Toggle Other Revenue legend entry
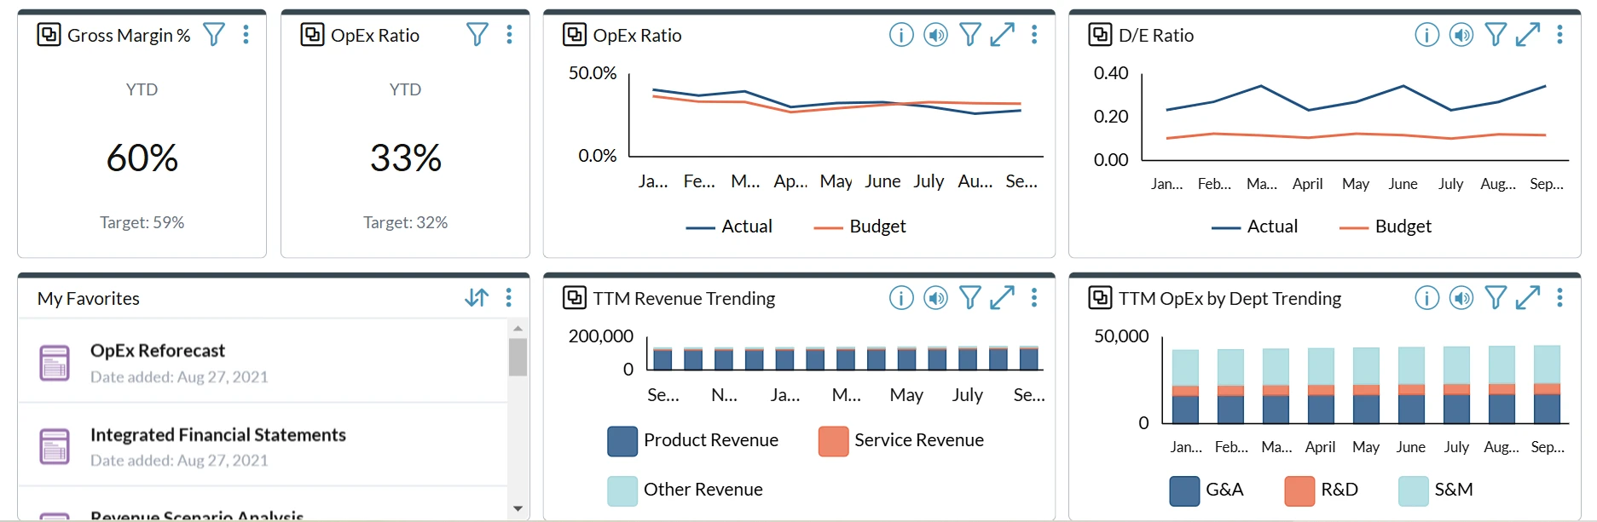 (x=686, y=490)
